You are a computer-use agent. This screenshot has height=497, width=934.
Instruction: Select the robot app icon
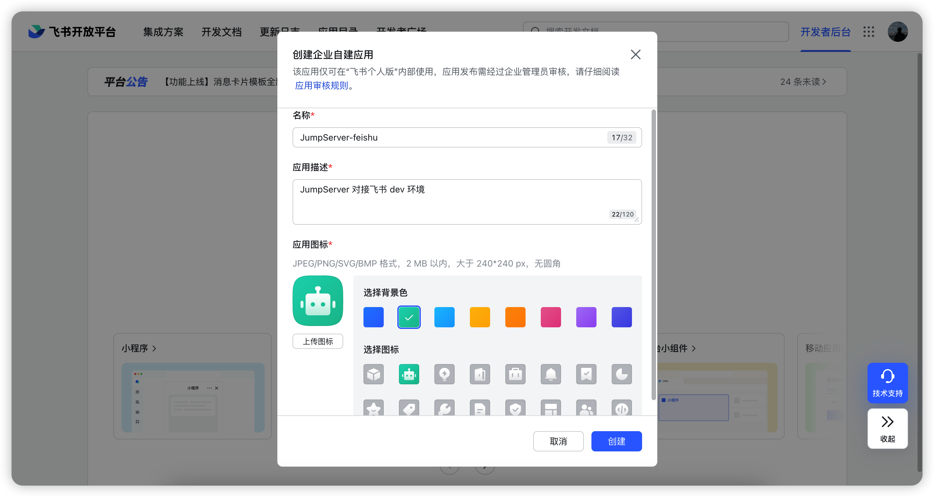click(x=409, y=374)
